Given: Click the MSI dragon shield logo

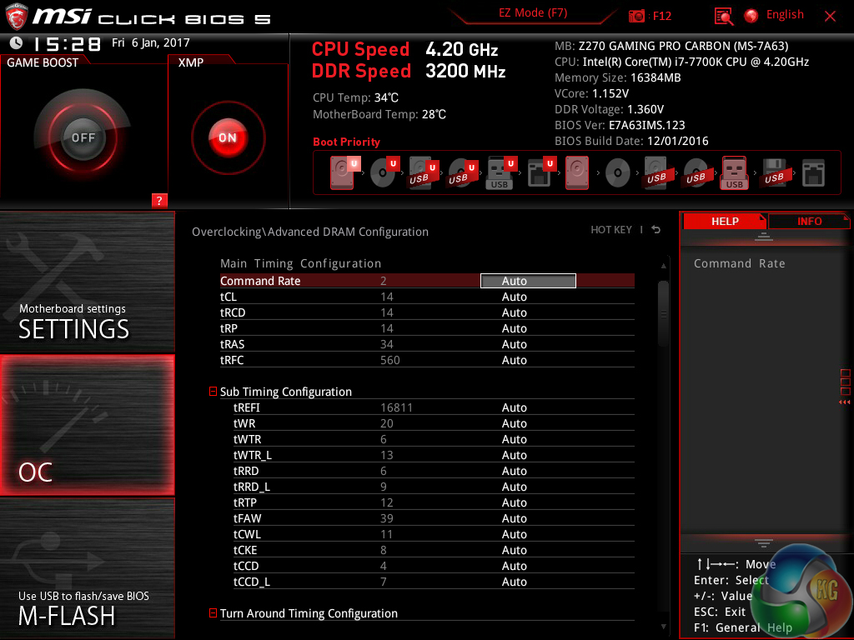Looking at the screenshot, I should 17,17.
